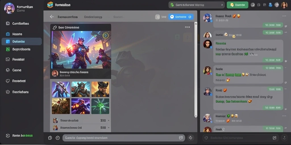Click the colorful cube app logo

coord(50,5)
